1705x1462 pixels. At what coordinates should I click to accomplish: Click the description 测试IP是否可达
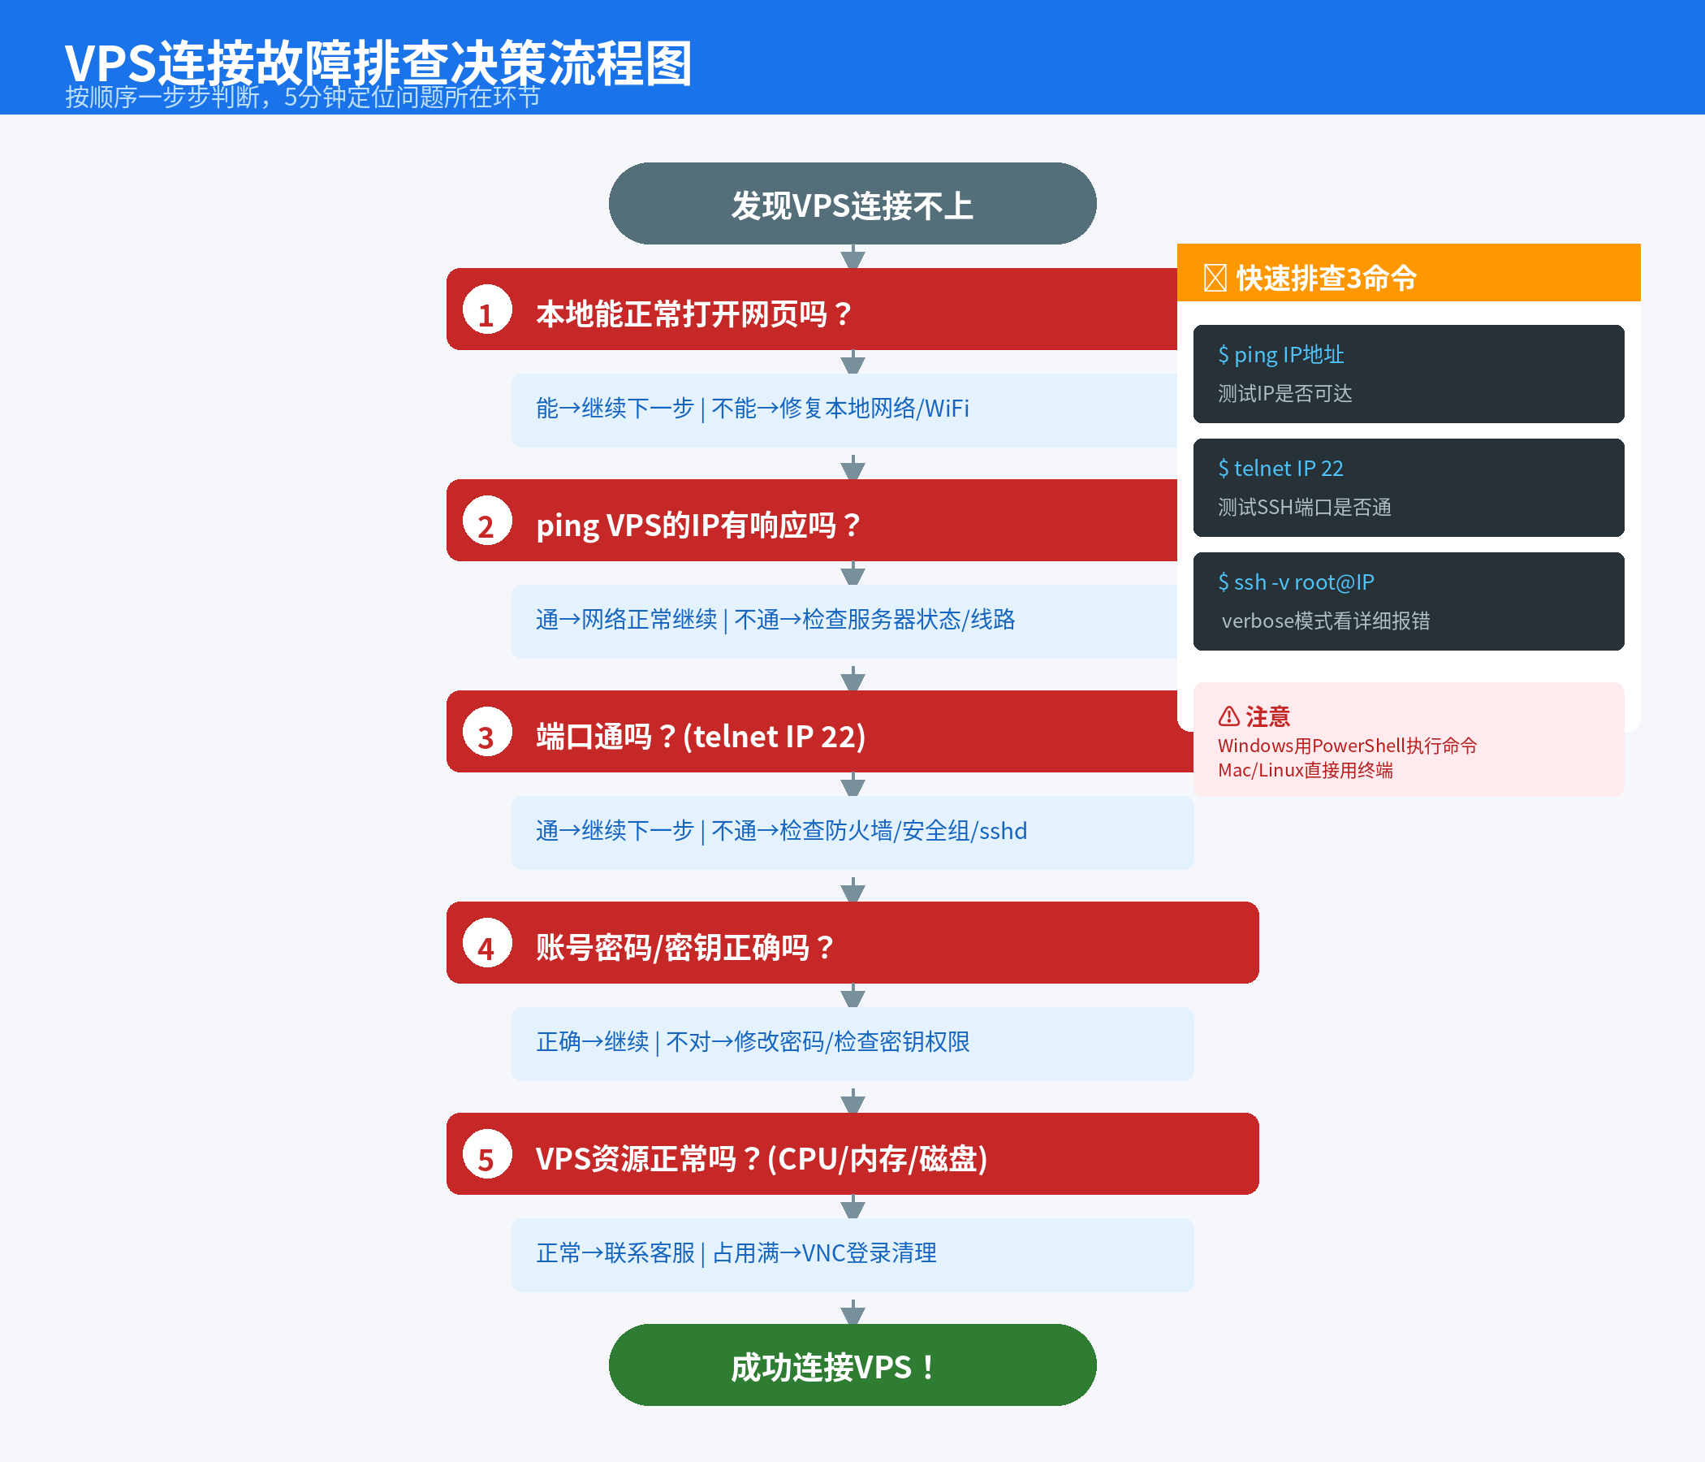[1284, 393]
